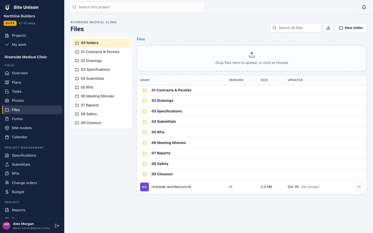
Task: Select 08 Safety in the folder tree
Action: (x=102, y=114)
